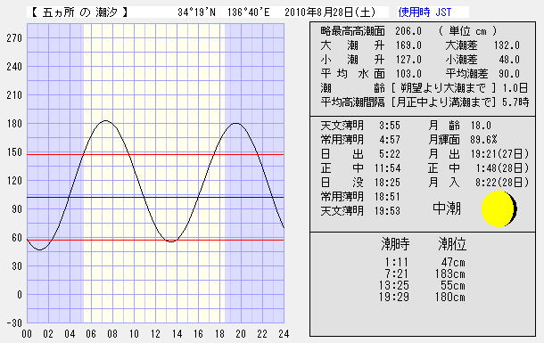Click the 日出 time 5:22
Image resolution: width=544 pixels, height=343 pixels.
[x=390, y=154]
